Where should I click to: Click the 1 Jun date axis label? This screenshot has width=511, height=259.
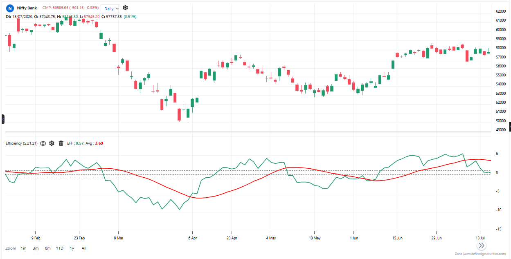pos(354,238)
